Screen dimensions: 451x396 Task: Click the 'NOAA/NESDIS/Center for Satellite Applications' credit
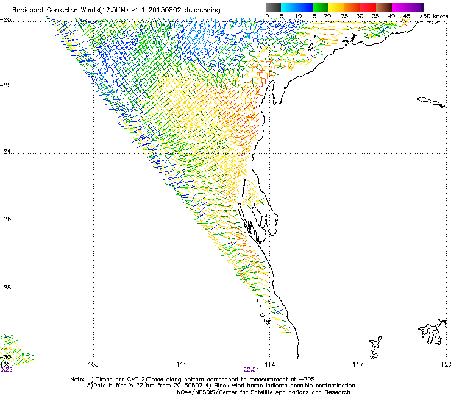tap(263, 392)
